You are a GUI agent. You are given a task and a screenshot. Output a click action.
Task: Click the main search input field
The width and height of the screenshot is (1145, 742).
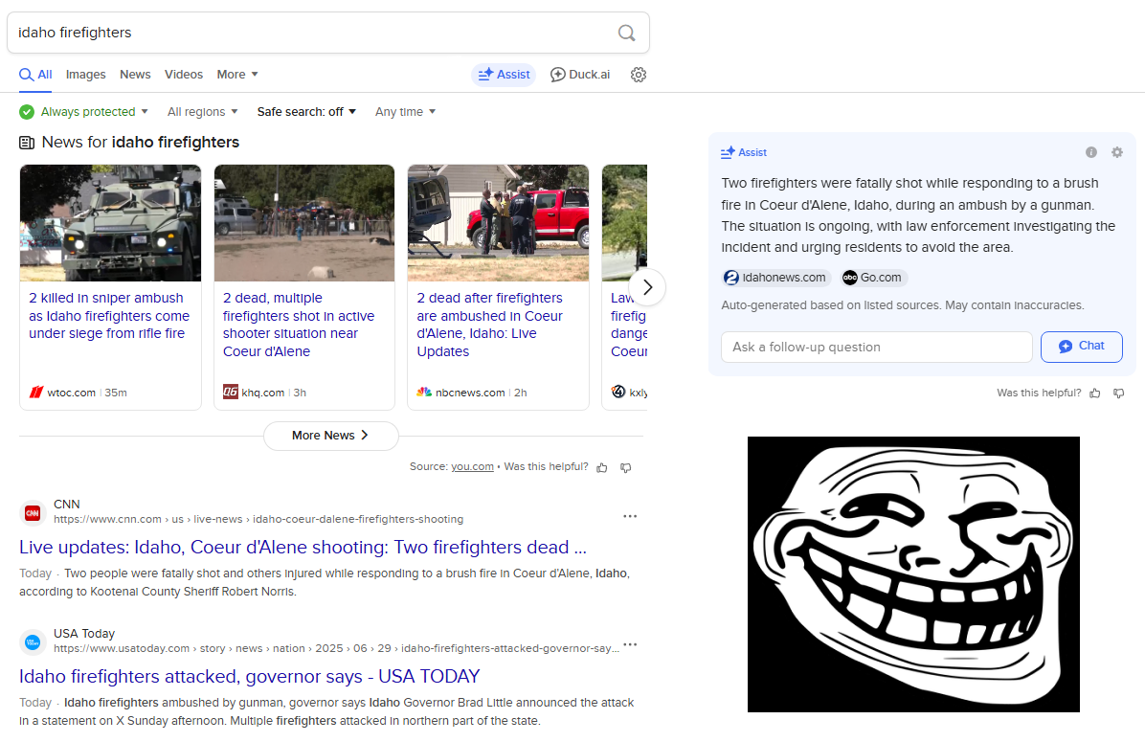click(x=314, y=33)
